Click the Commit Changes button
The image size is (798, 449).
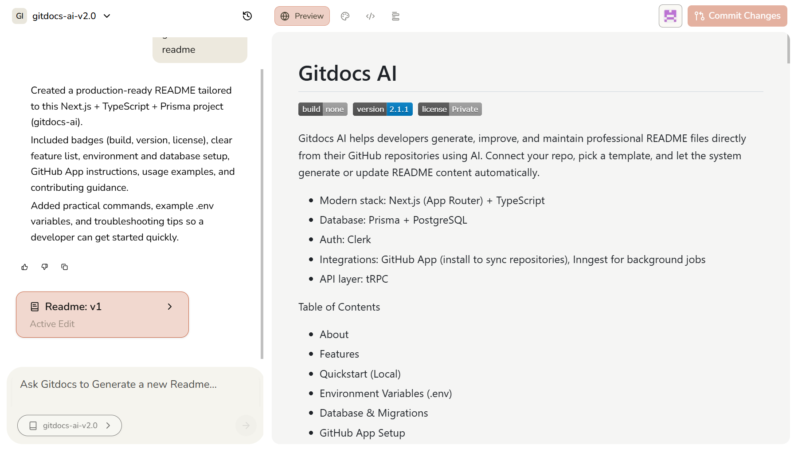737,16
